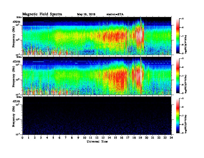The width and height of the screenshot is (204, 158).
Task: Click the "-6" tick on dD/dt color bar
Action: click(x=182, y=67)
